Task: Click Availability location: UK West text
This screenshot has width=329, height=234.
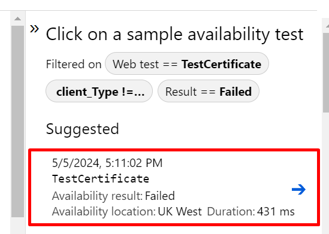Action: coord(127,211)
